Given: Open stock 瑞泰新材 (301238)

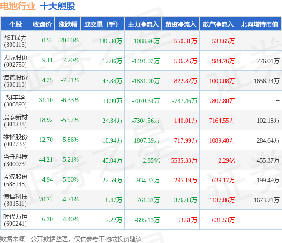Looking at the screenshot, I should pyautogui.click(x=15, y=121).
